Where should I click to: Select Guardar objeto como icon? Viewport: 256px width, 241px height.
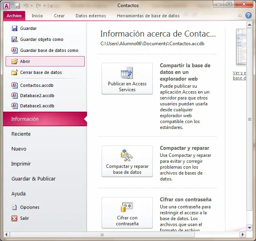pyautogui.click(x=14, y=39)
